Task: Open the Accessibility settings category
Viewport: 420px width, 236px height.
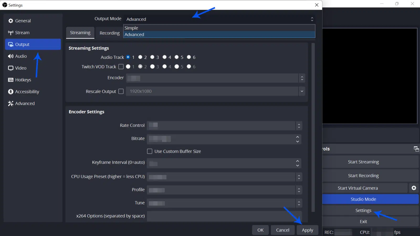Action: point(33,92)
